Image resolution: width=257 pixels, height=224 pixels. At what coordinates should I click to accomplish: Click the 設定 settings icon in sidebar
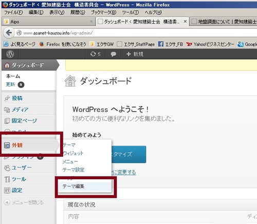click(x=7, y=191)
